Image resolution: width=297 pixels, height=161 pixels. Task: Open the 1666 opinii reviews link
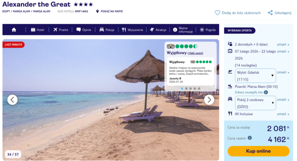tap(195, 53)
